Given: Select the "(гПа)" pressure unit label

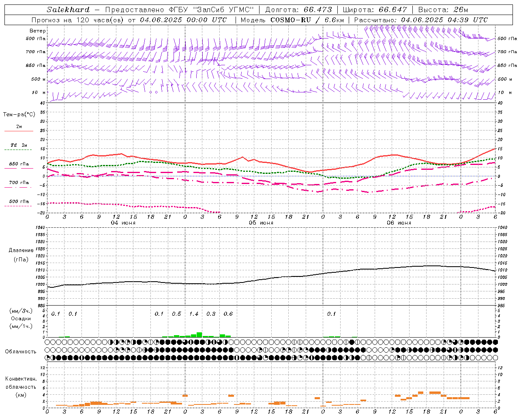Looking at the screenshot, I should [21, 260].
